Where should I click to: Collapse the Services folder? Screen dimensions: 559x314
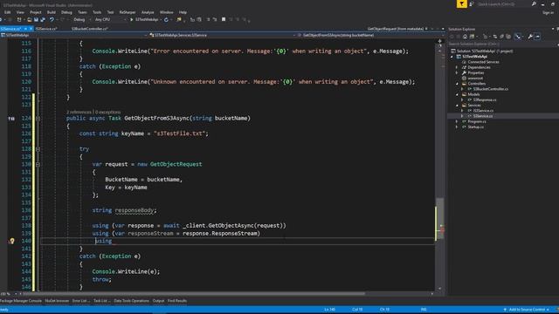click(x=457, y=106)
